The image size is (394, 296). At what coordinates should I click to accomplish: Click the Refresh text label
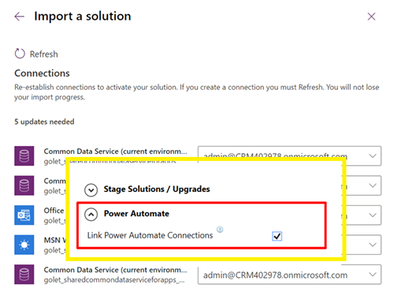(43, 54)
